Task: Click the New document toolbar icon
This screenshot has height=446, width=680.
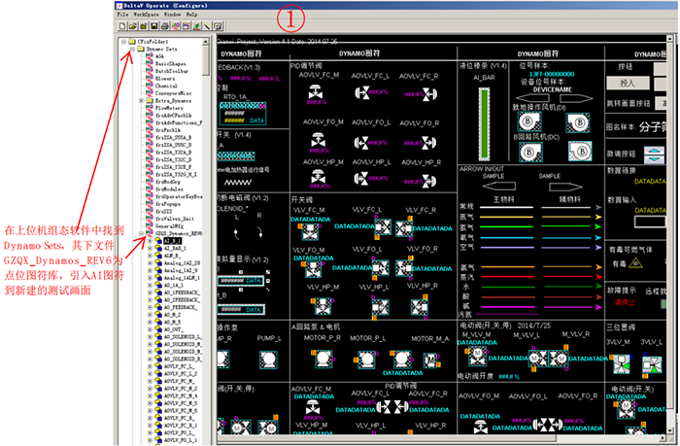Action: 121,25
